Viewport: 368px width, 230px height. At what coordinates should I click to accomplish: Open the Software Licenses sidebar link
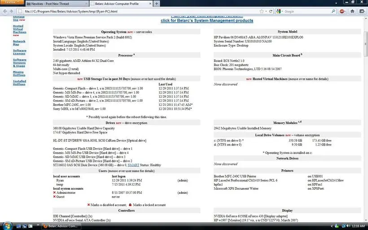(19, 52)
